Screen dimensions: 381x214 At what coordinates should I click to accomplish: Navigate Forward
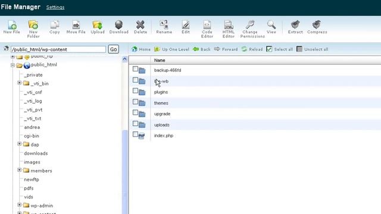click(226, 49)
